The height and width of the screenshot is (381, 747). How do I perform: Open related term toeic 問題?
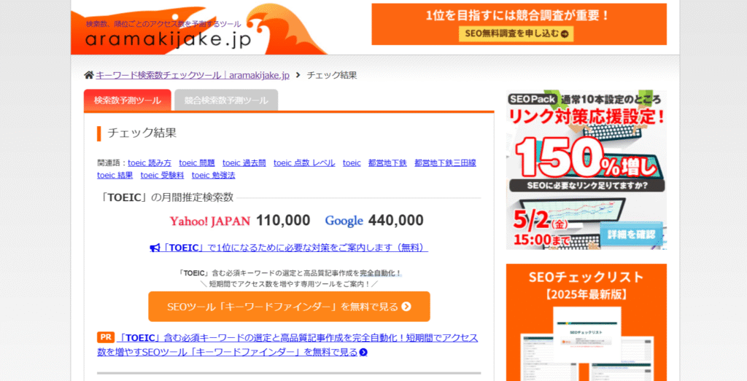[x=197, y=162]
